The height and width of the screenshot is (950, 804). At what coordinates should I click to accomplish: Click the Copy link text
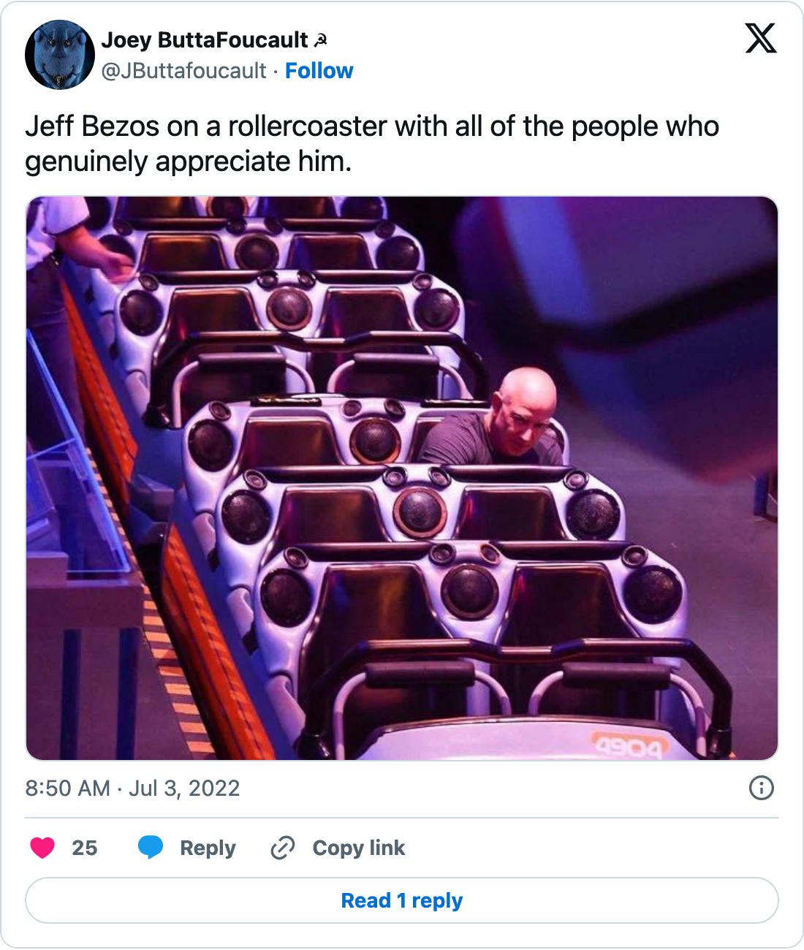[358, 848]
